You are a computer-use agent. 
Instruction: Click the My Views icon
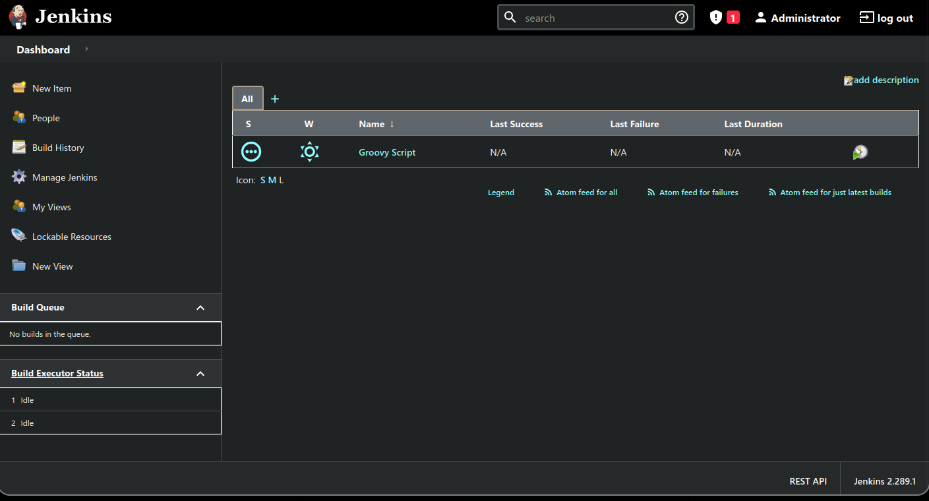tap(19, 206)
